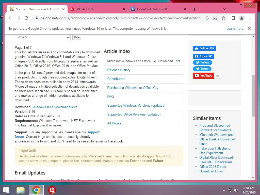
Task: Bookmark this page with the star icon
Action: click(223, 18)
